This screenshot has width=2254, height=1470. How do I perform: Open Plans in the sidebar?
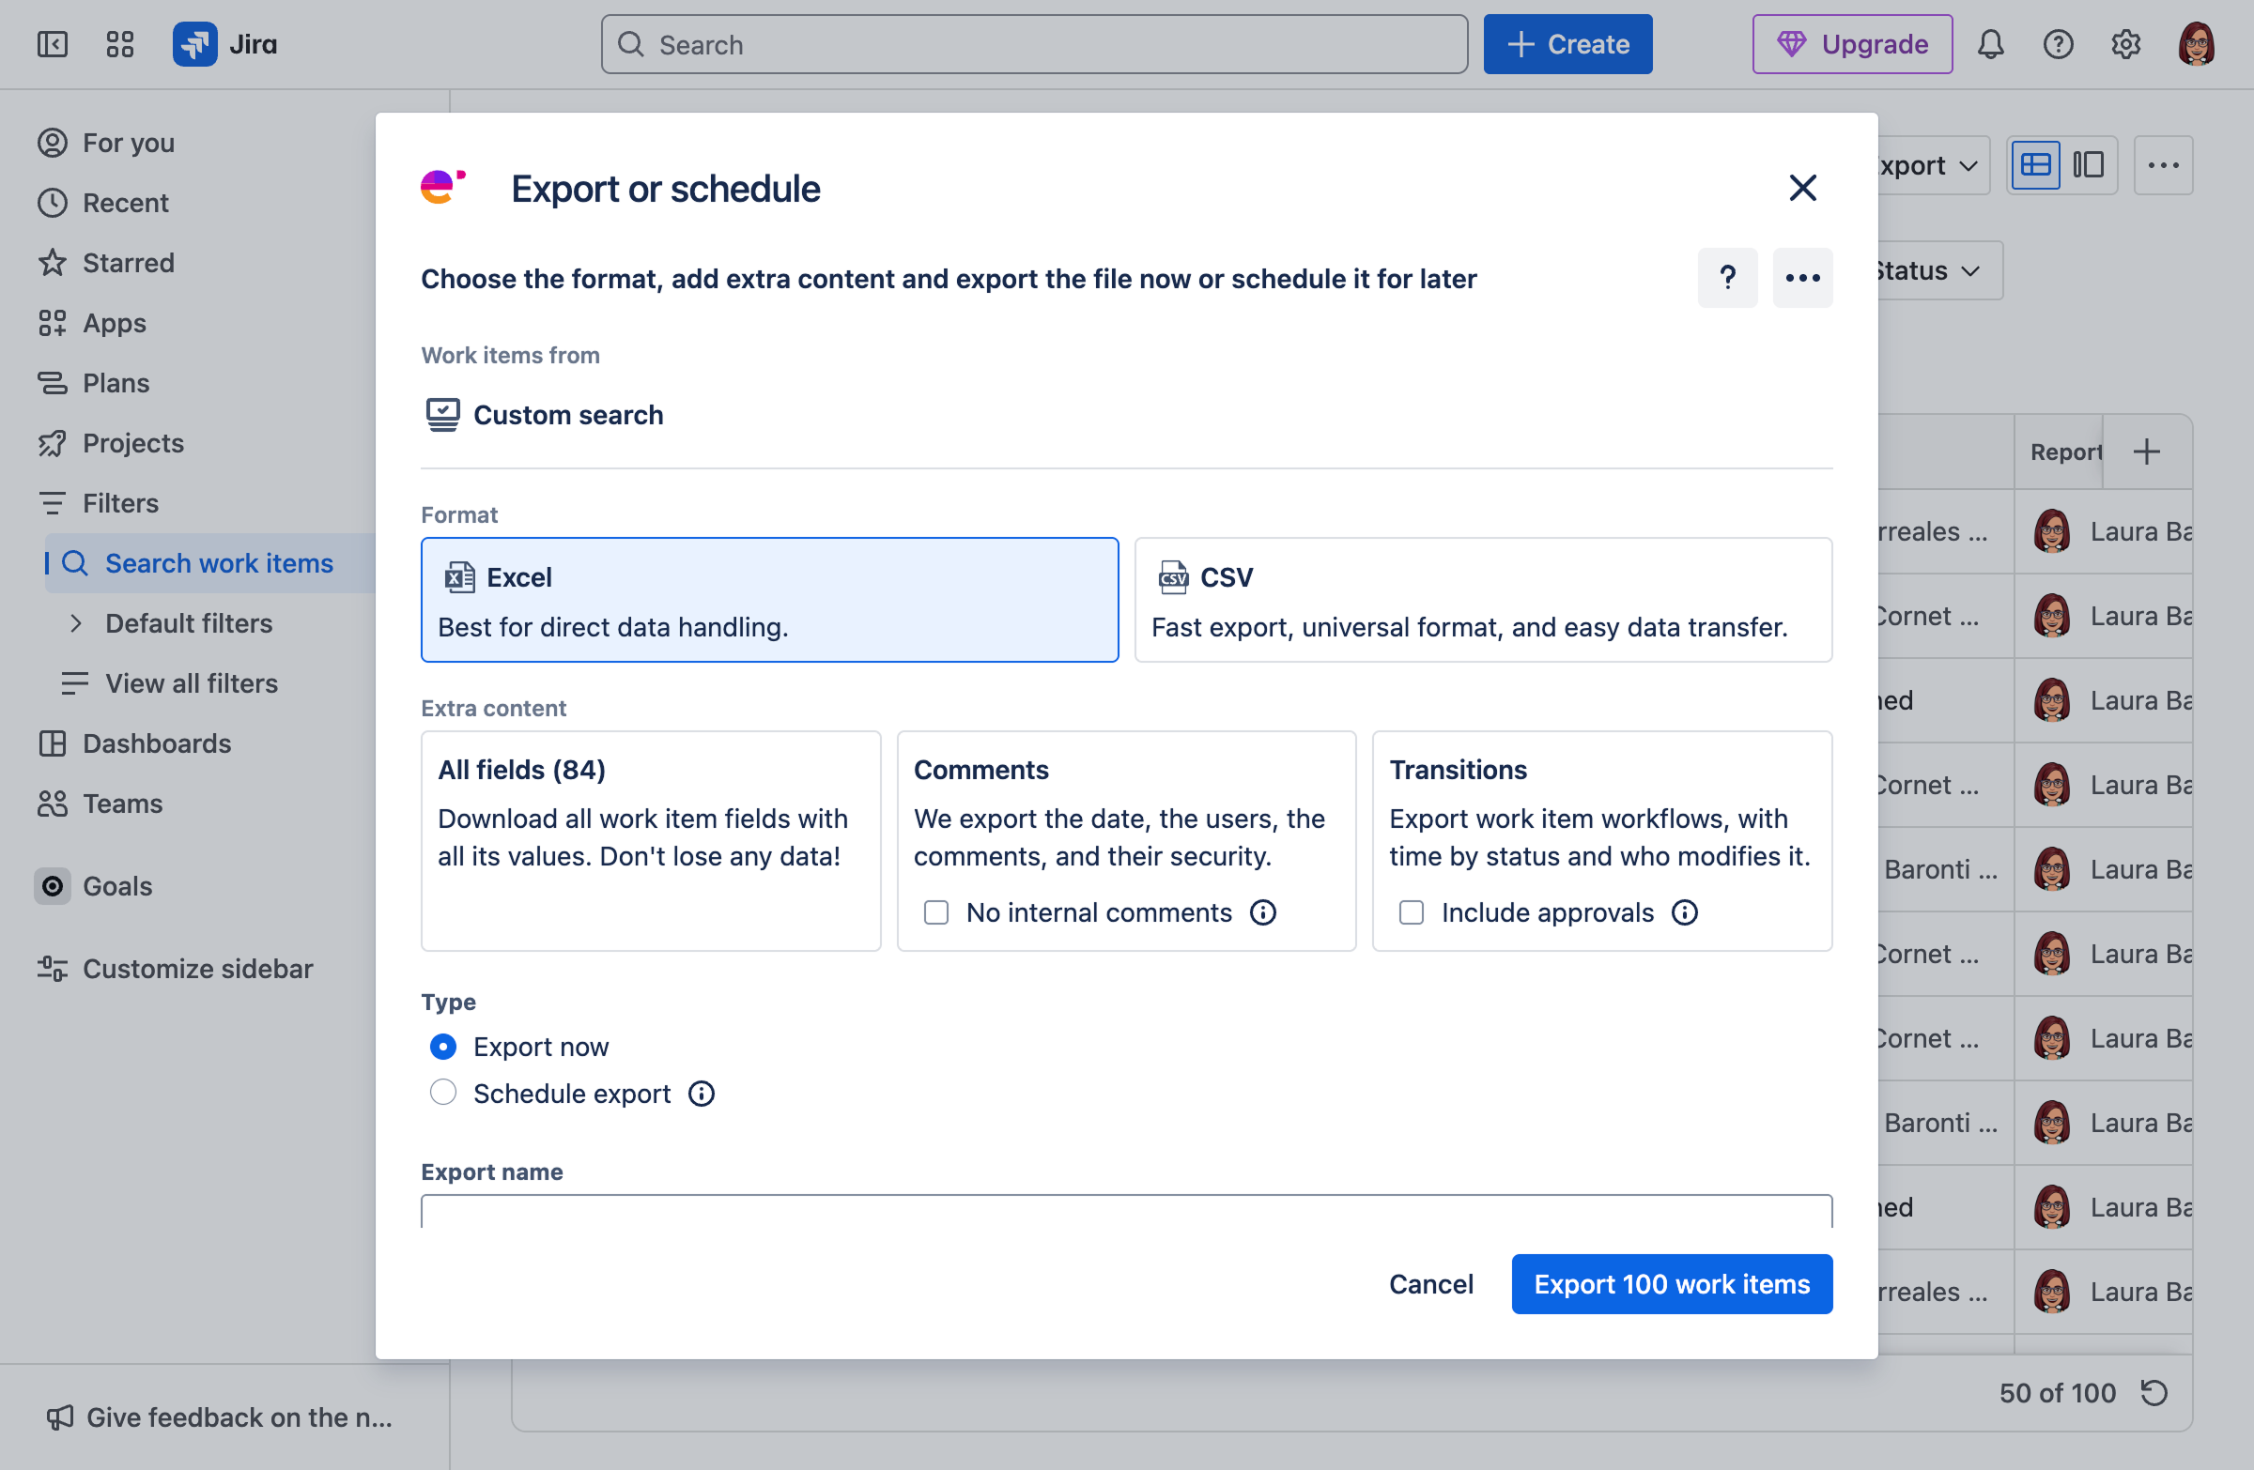tap(116, 383)
